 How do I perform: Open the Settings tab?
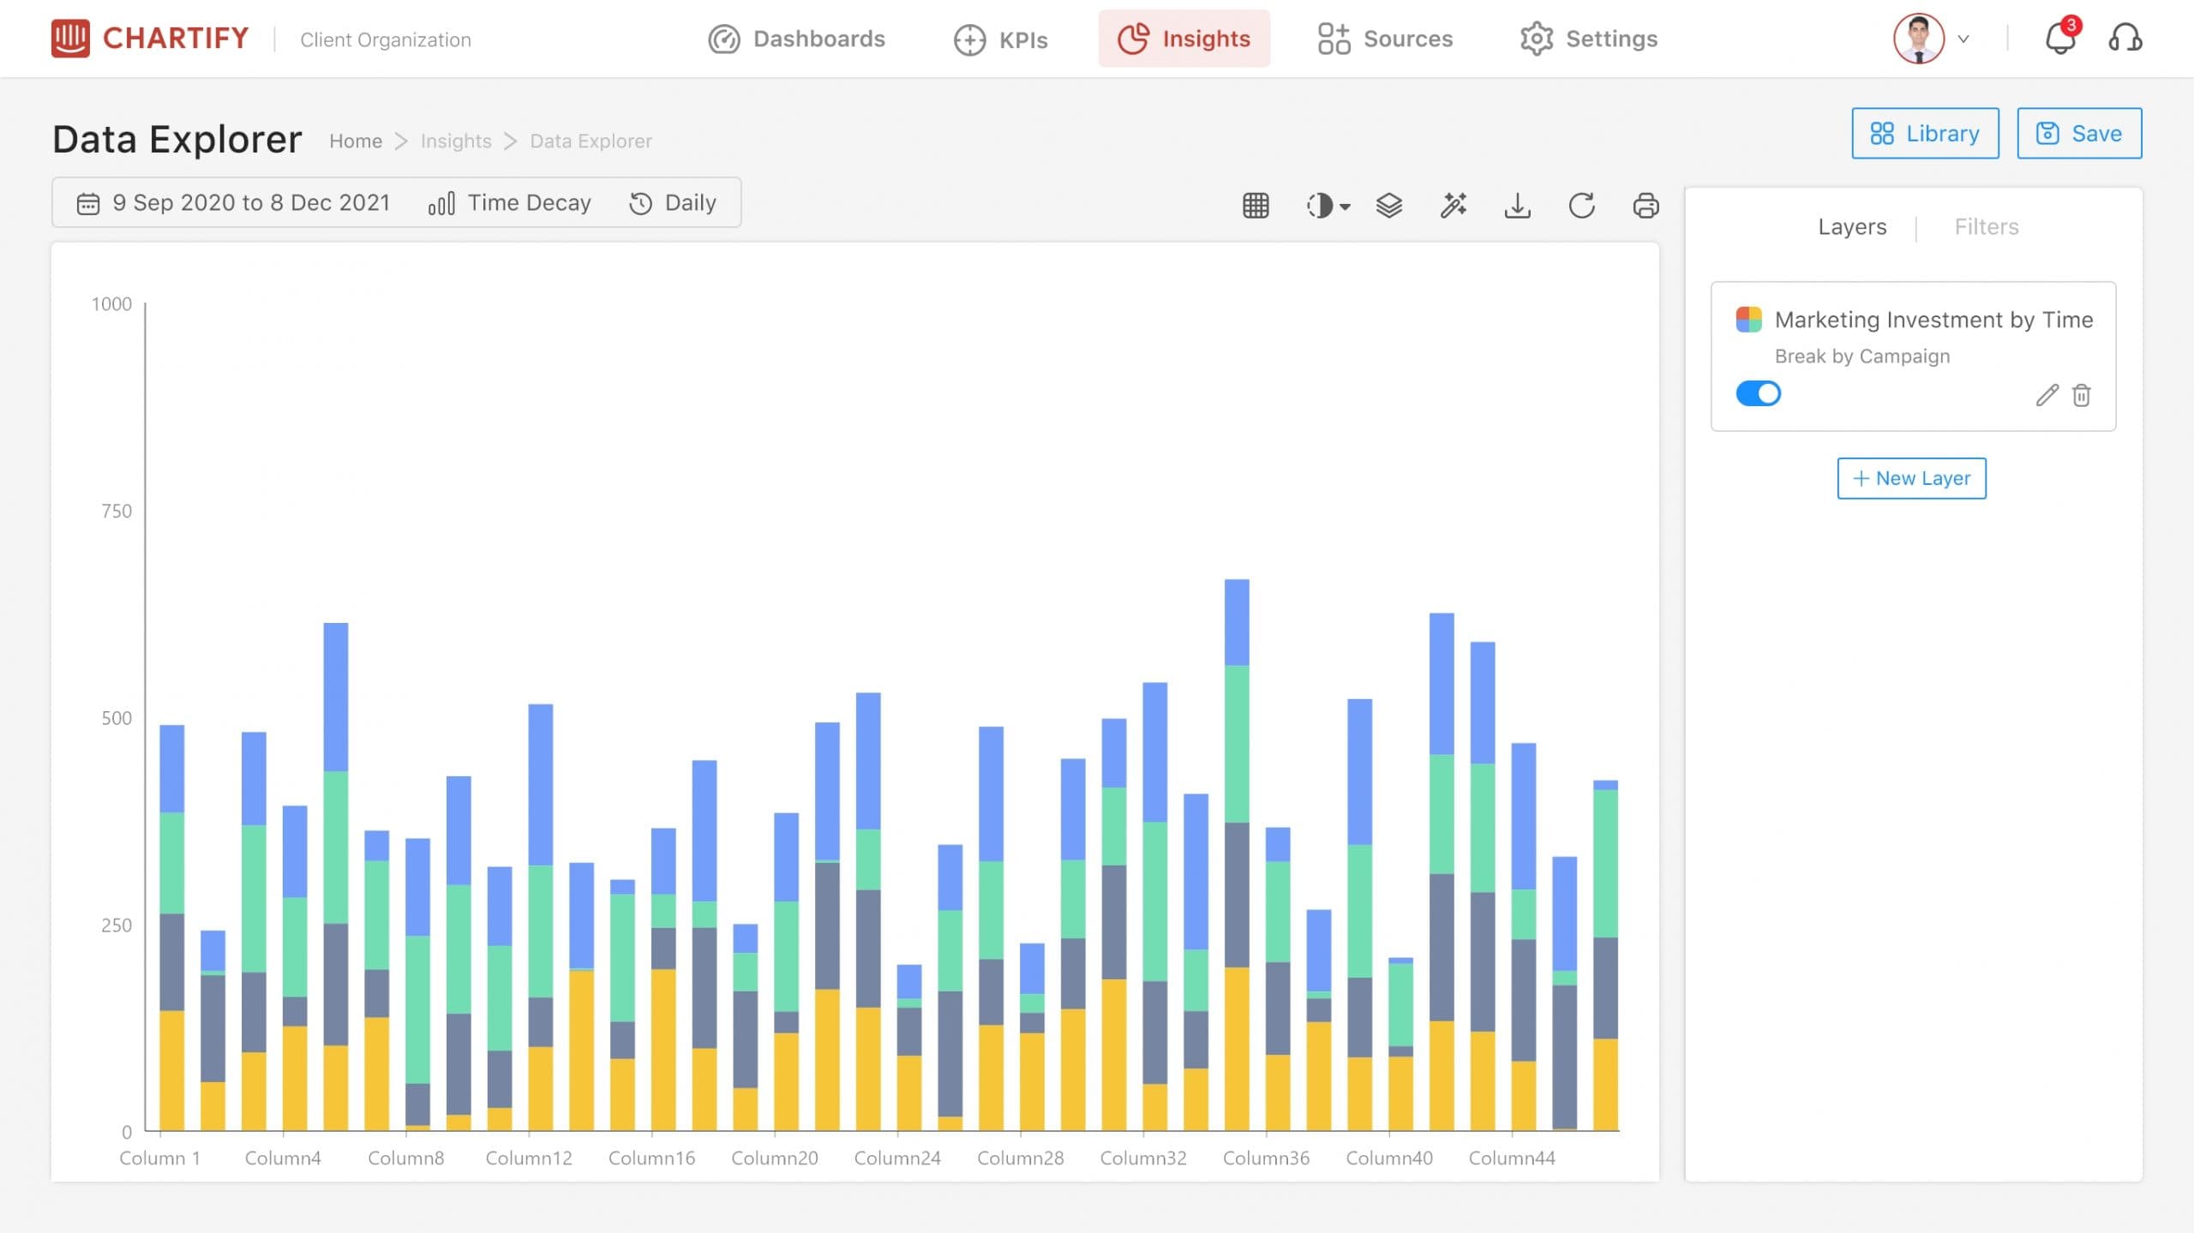pos(1589,39)
